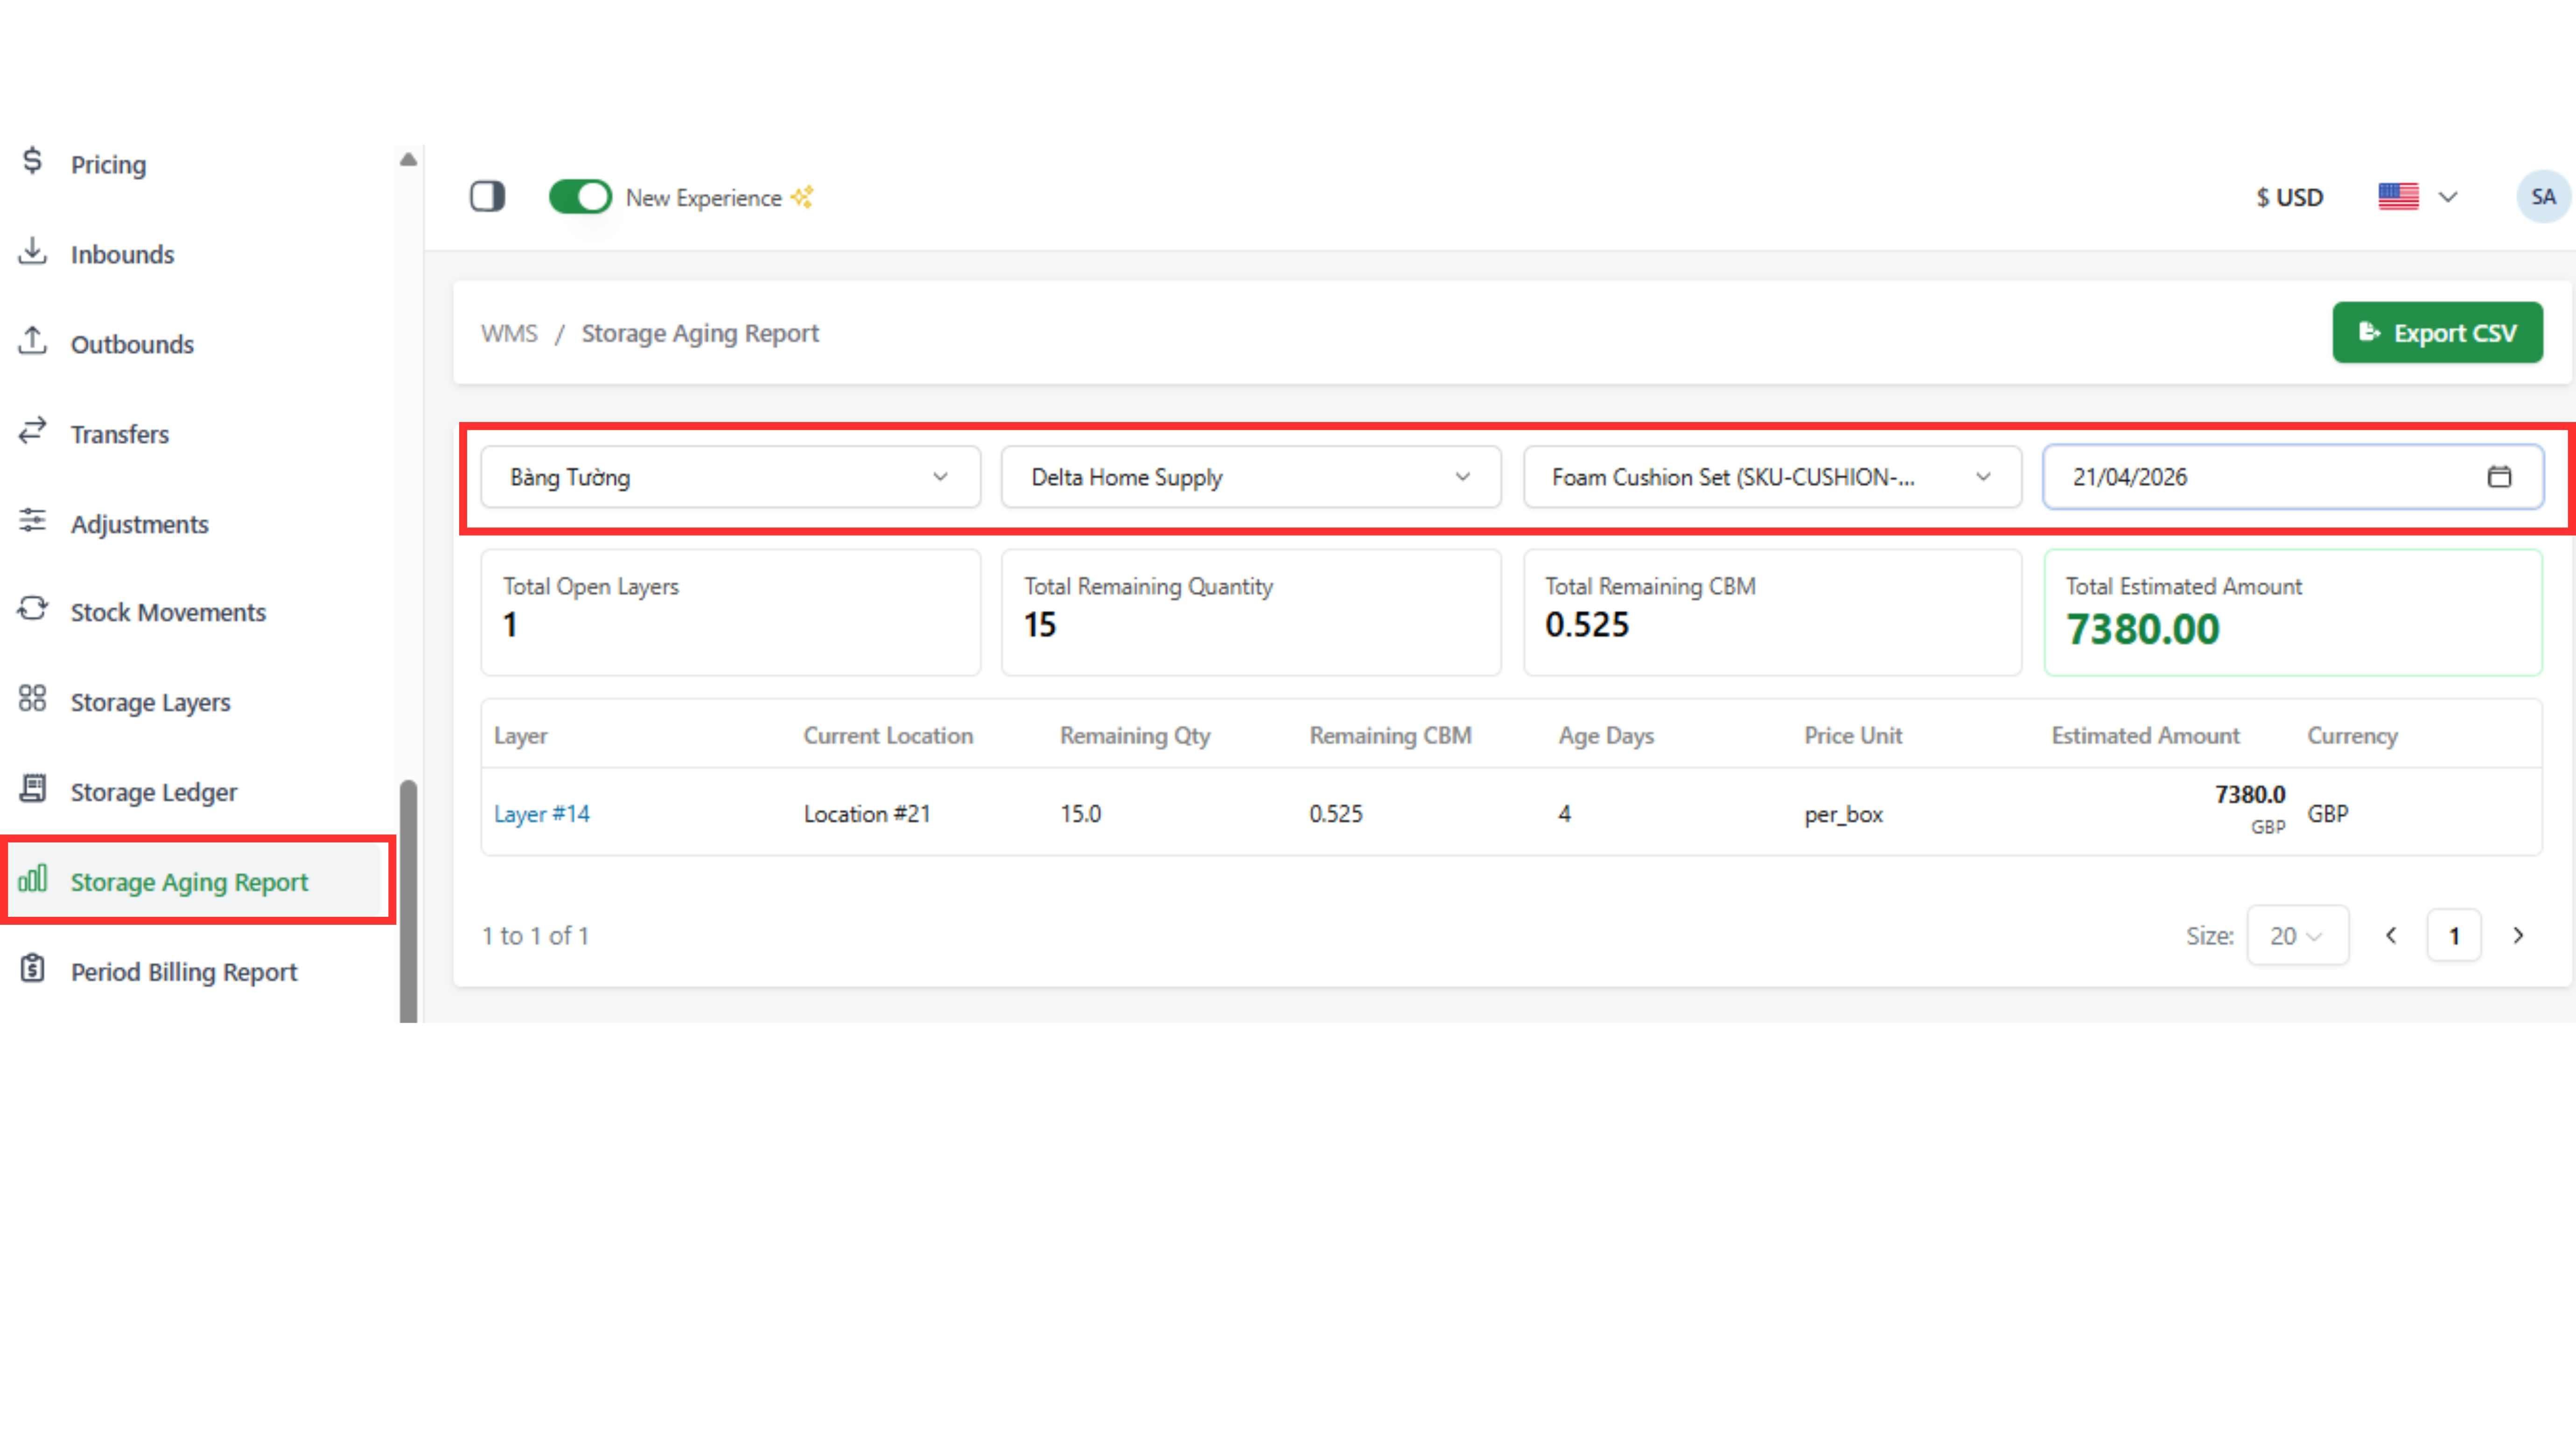Screen dimensions: 2576x1448
Task: Click the Storage Layers grid icon
Action: tap(32, 699)
